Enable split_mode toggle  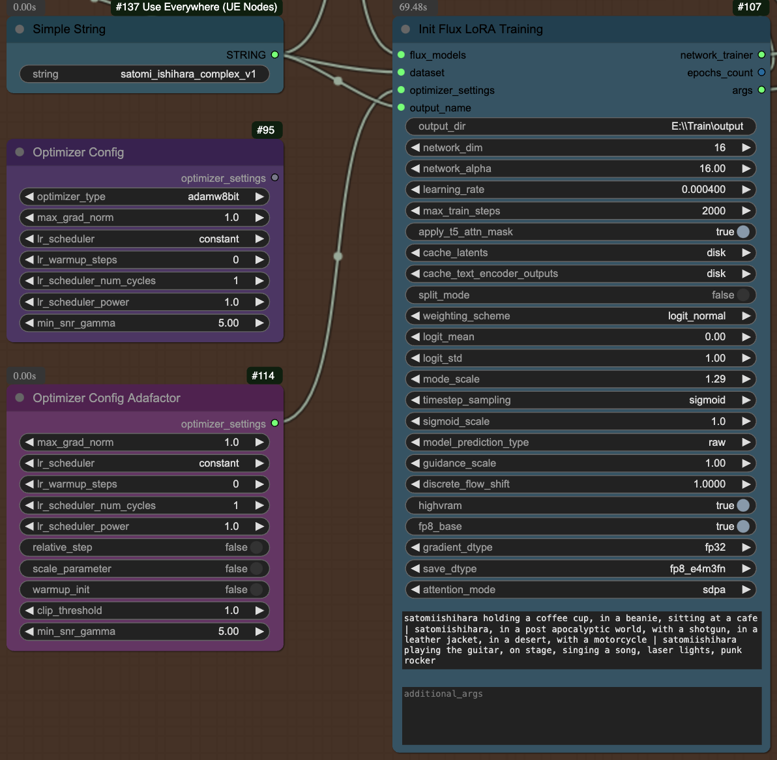pyautogui.click(x=580, y=295)
